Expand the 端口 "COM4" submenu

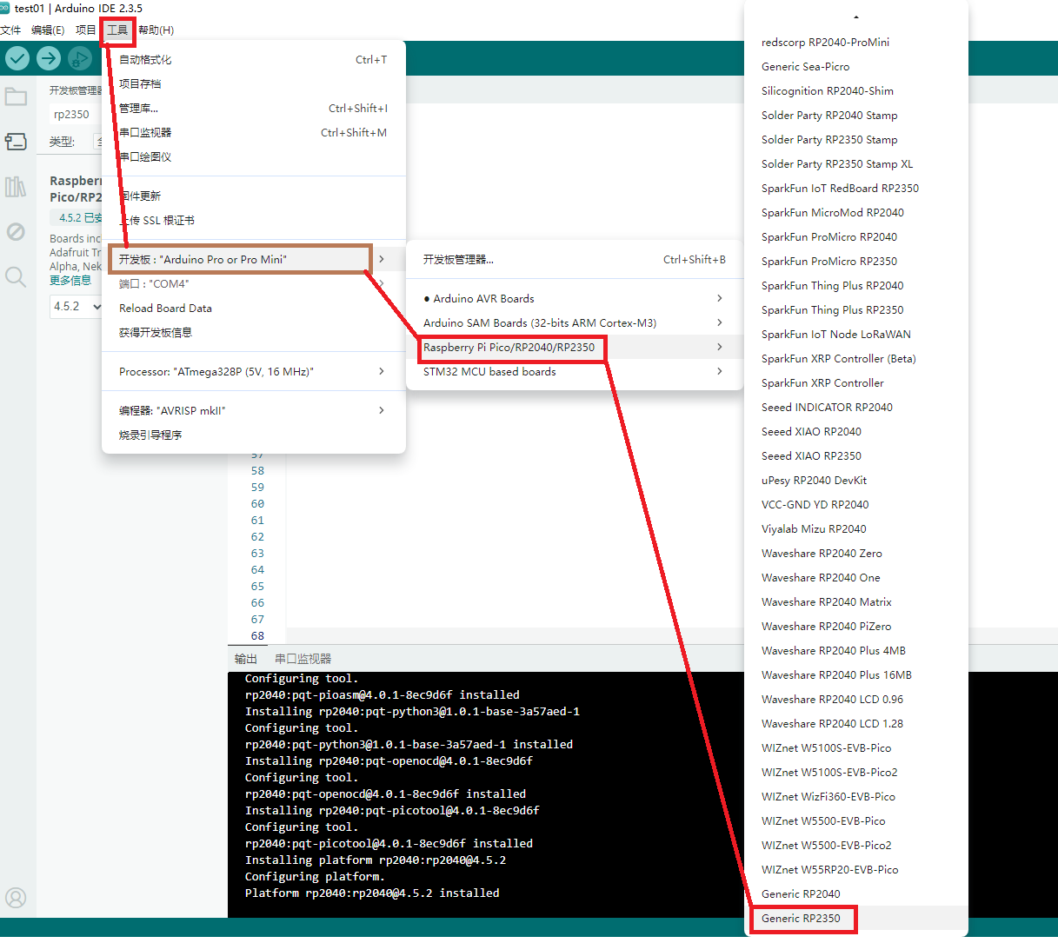[x=254, y=283]
